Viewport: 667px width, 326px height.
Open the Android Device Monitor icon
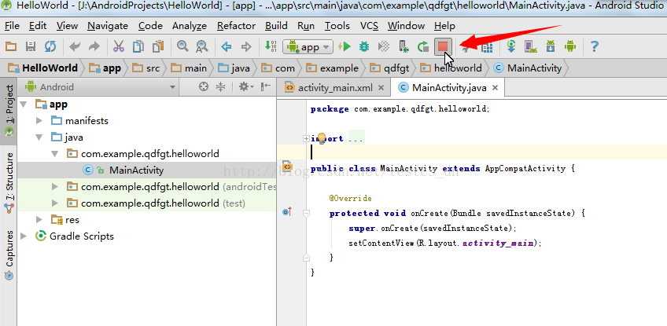570,47
